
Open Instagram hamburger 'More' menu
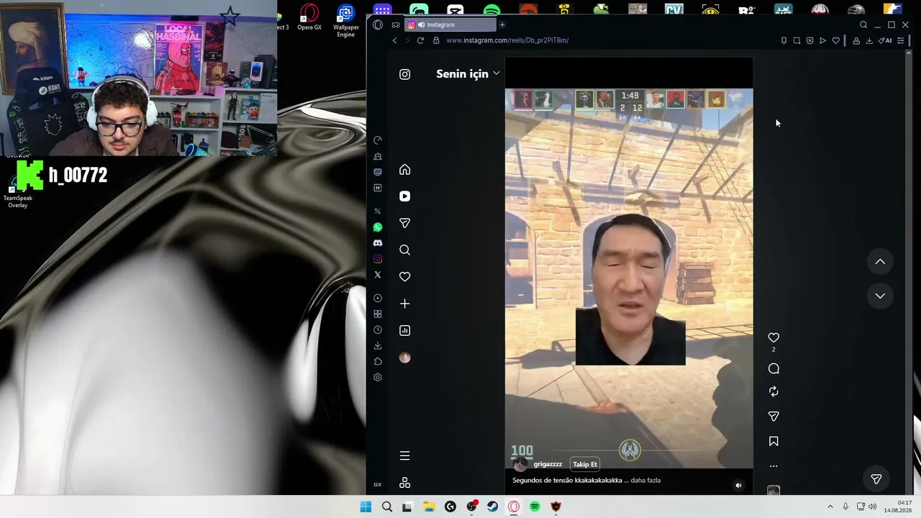point(404,455)
